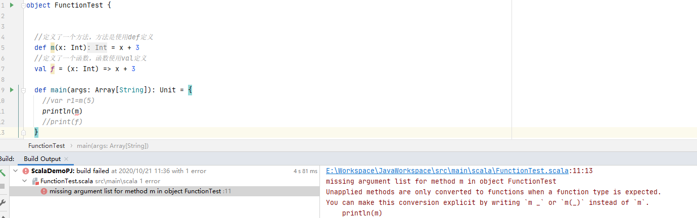Collapse the ScalaDemoPJ build failed node
The height and width of the screenshot is (218, 697).
click(x=16, y=171)
